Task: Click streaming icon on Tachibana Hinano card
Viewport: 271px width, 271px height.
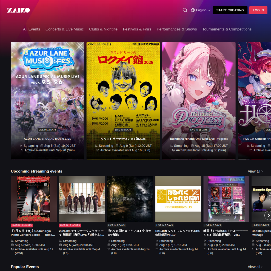Action: pyautogui.click(x=171, y=146)
